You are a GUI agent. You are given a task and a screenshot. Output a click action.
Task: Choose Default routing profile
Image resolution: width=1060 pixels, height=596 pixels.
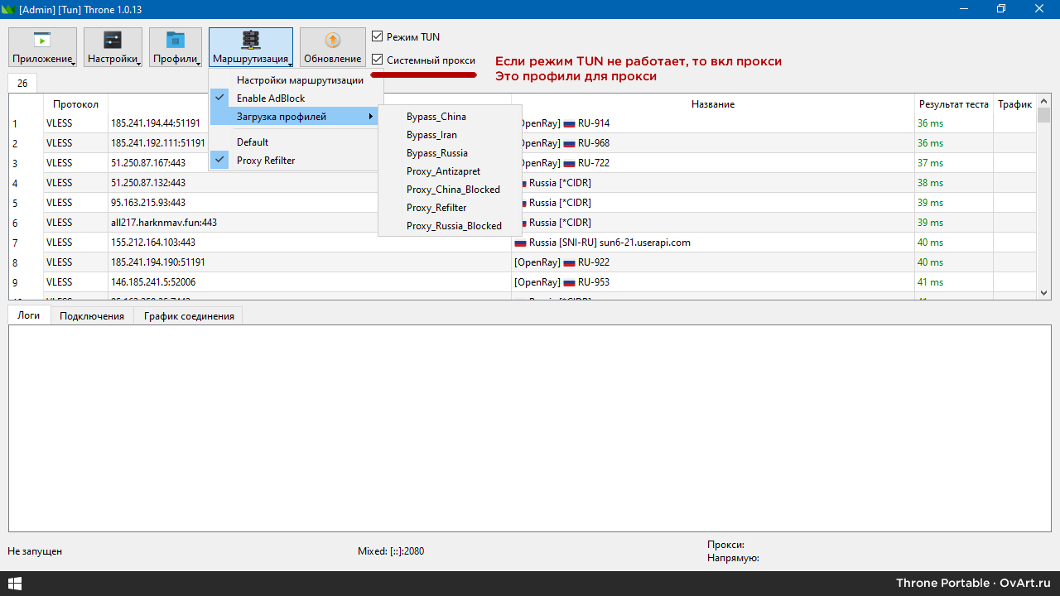(253, 142)
